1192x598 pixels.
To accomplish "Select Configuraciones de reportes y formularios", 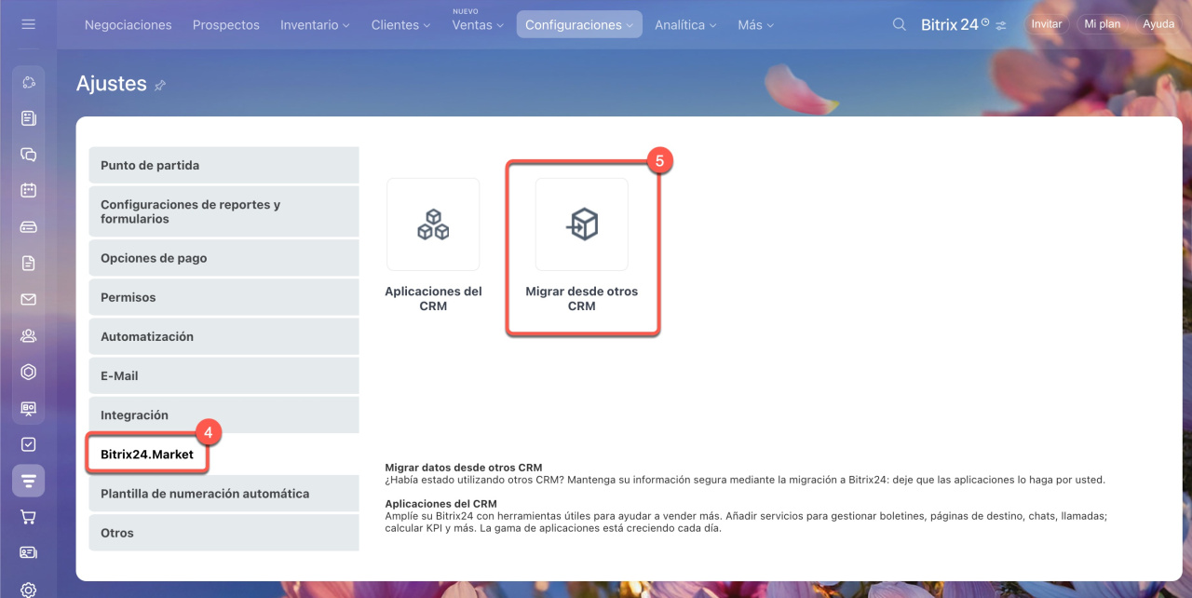I will tap(223, 211).
